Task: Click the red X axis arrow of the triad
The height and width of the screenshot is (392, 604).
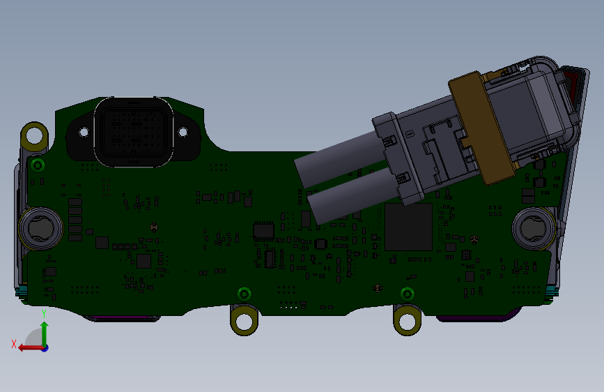Action: (x=30, y=348)
